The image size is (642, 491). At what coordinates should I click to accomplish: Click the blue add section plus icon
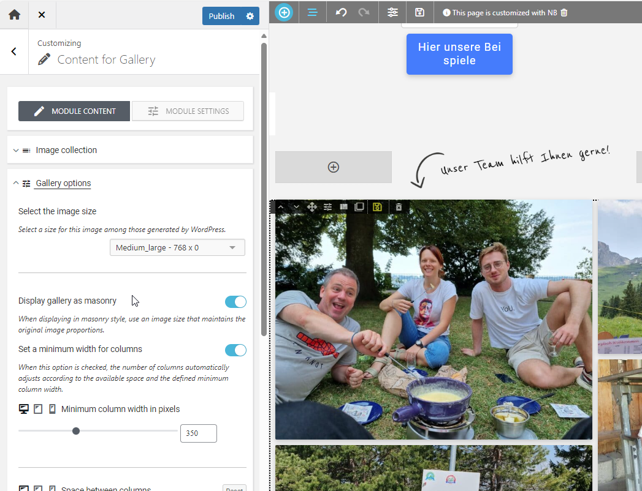tap(284, 13)
